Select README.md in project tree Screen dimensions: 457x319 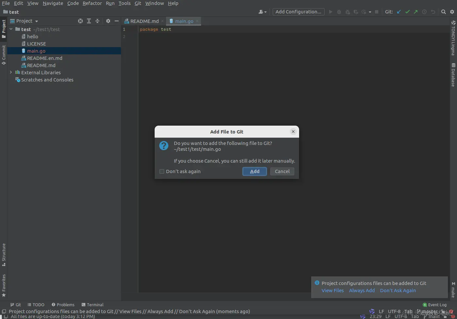[x=41, y=65]
